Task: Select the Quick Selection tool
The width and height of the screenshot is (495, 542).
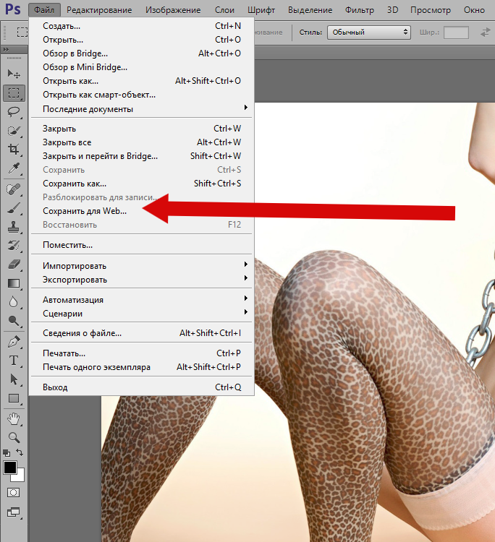Action: (14, 131)
